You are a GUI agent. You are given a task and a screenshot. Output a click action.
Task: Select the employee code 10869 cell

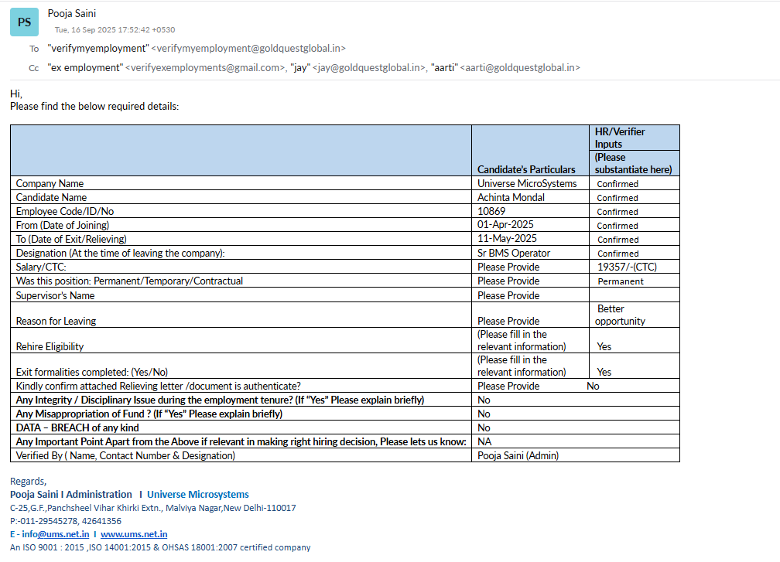pyautogui.click(x=491, y=211)
